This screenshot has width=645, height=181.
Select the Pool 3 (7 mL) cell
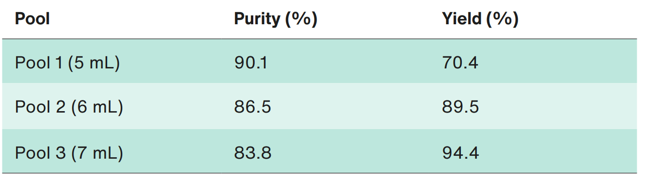pos(69,153)
